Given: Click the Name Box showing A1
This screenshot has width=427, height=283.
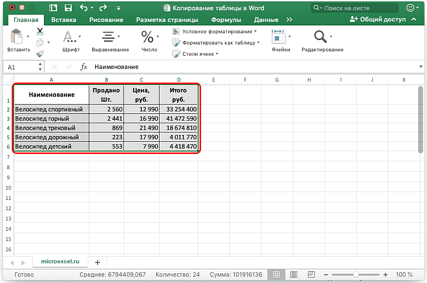Looking at the screenshot, I should 20,67.
